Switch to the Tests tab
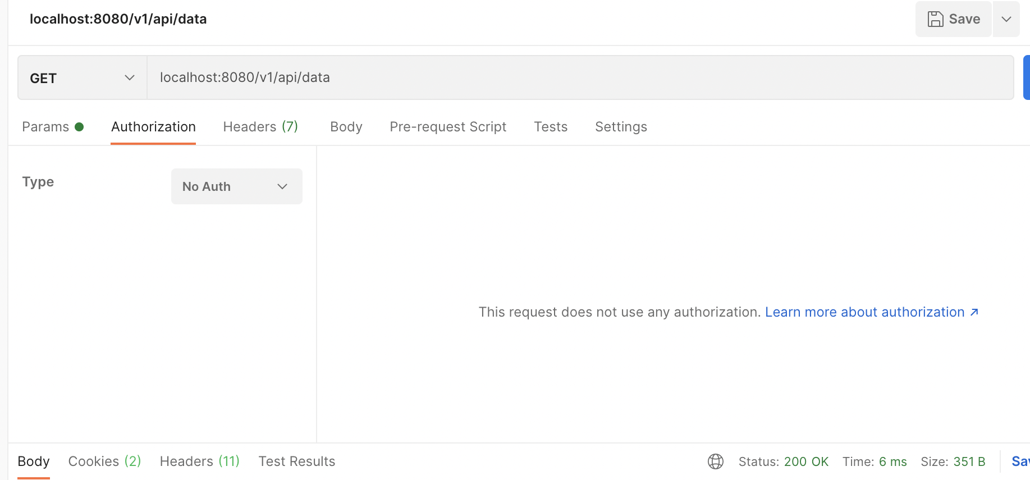 click(551, 127)
